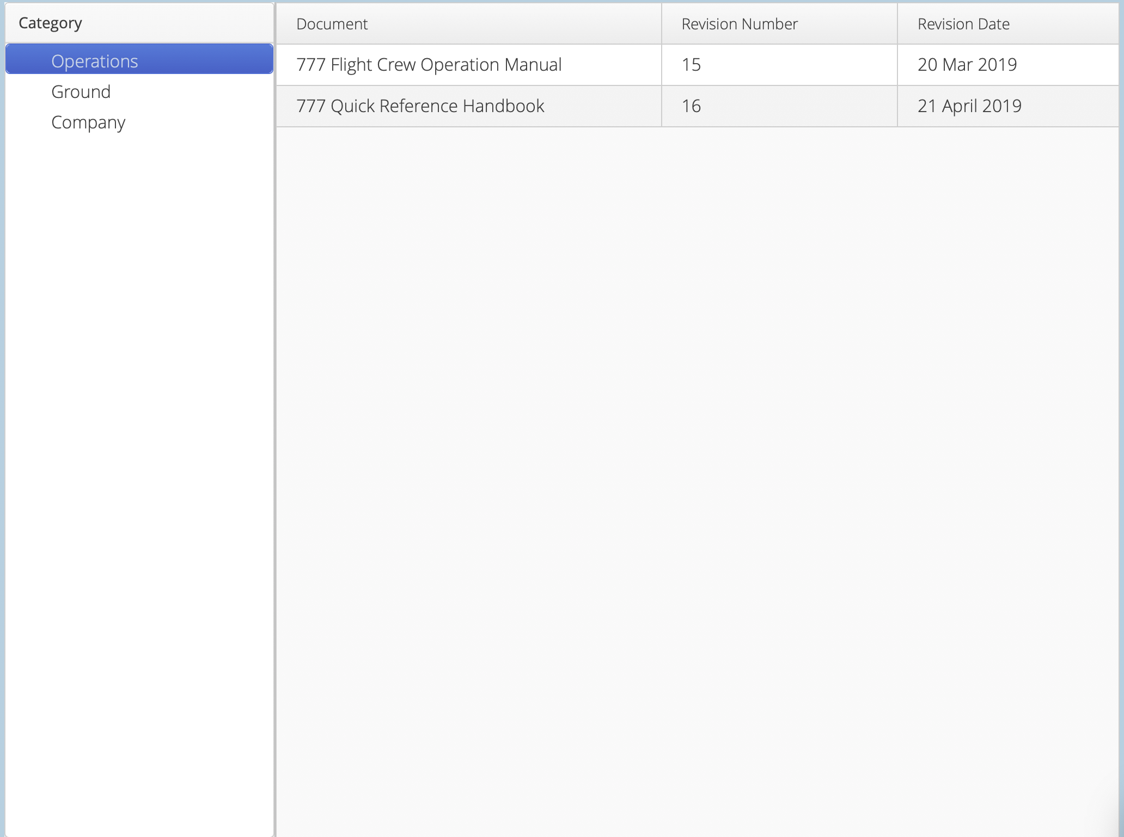Sort by Revision Number column header

point(739,24)
